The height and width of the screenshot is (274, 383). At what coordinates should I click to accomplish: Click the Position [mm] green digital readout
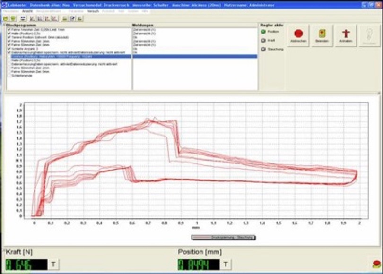coord(199,265)
